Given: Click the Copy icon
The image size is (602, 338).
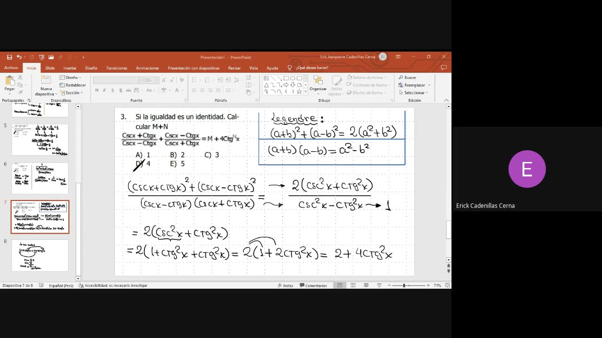Looking at the screenshot, I should (x=20, y=85).
